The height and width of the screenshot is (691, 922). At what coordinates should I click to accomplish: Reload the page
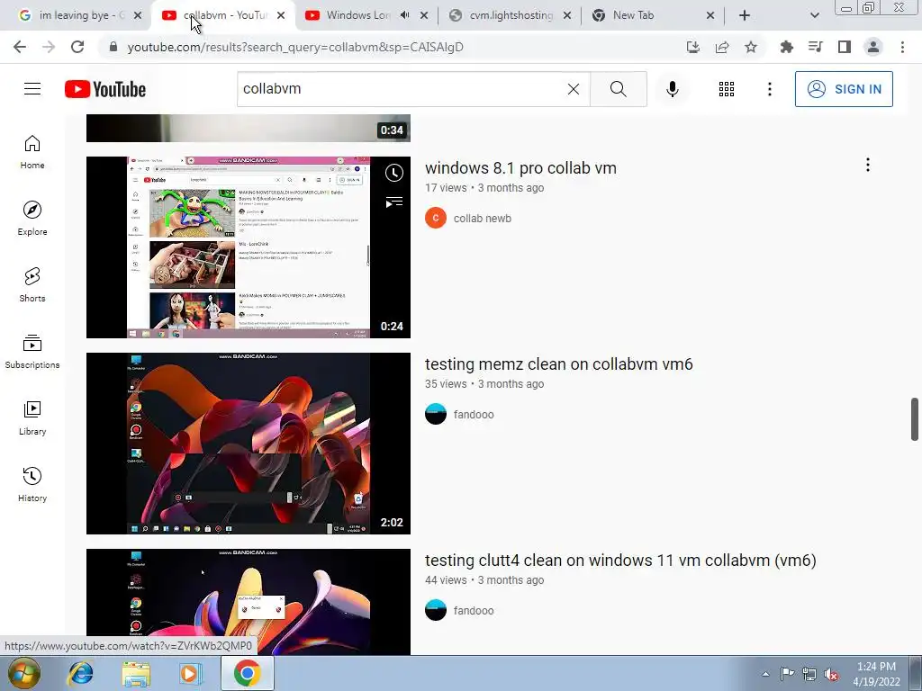tap(77, 47)
